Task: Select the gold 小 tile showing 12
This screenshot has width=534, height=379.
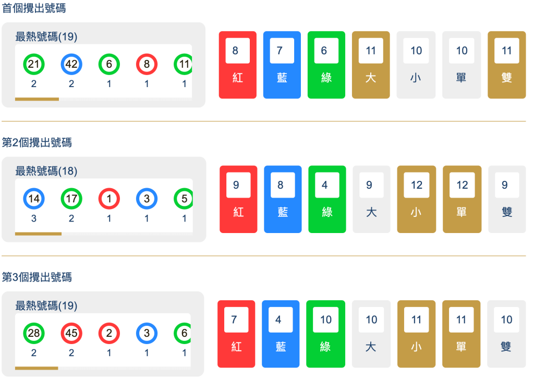Action: tap(416, 199)
